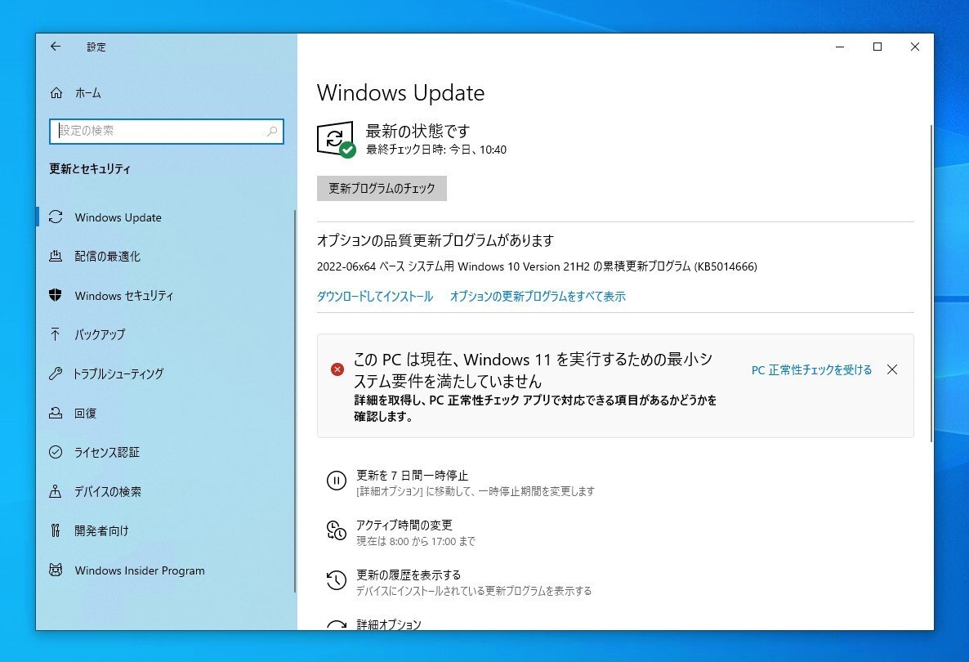This screenshot has height=662, width=969.
Task: Close the settings window
Action: [x=915, y=47]
